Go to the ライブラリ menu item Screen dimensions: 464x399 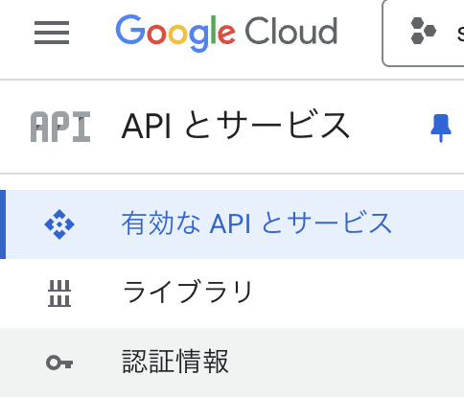coord(232,293)
